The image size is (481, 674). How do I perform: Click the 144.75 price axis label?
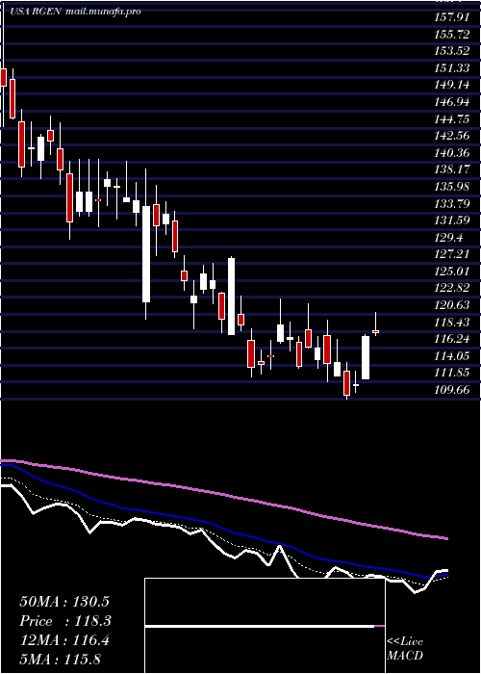coord(452,119)
